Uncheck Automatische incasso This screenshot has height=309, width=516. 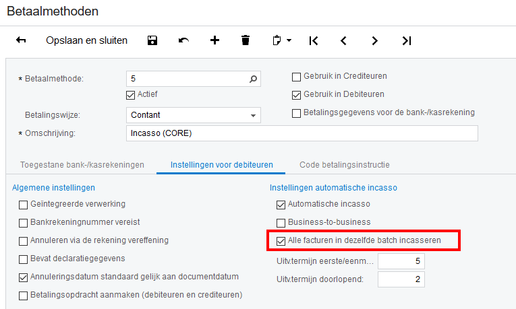pos(281,204)
